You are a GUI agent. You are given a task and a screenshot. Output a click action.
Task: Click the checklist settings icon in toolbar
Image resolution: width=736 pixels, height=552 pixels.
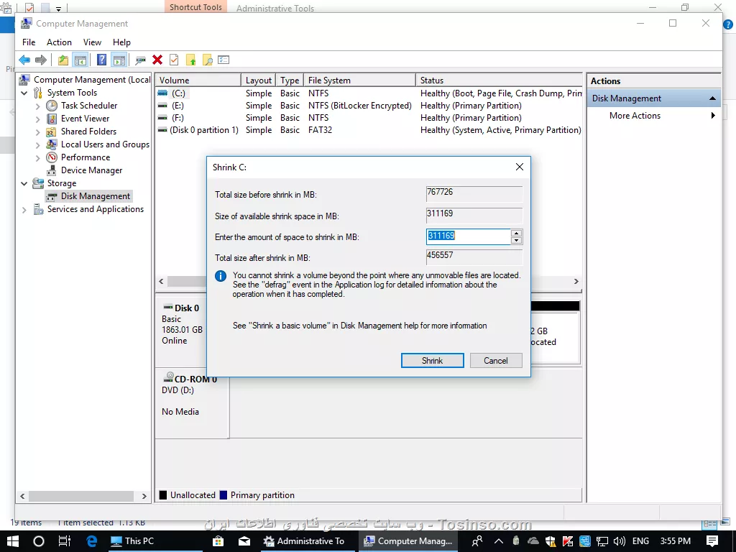(x=224, y=60)
